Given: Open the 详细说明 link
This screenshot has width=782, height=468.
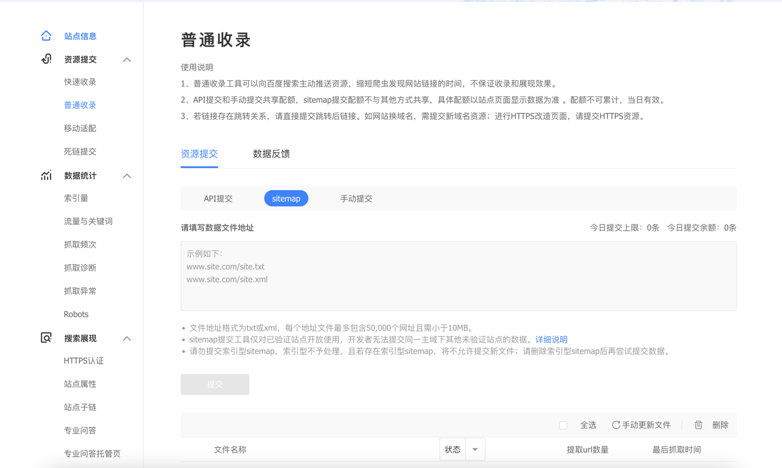Looking at the screenshot, I should (551, 340).
